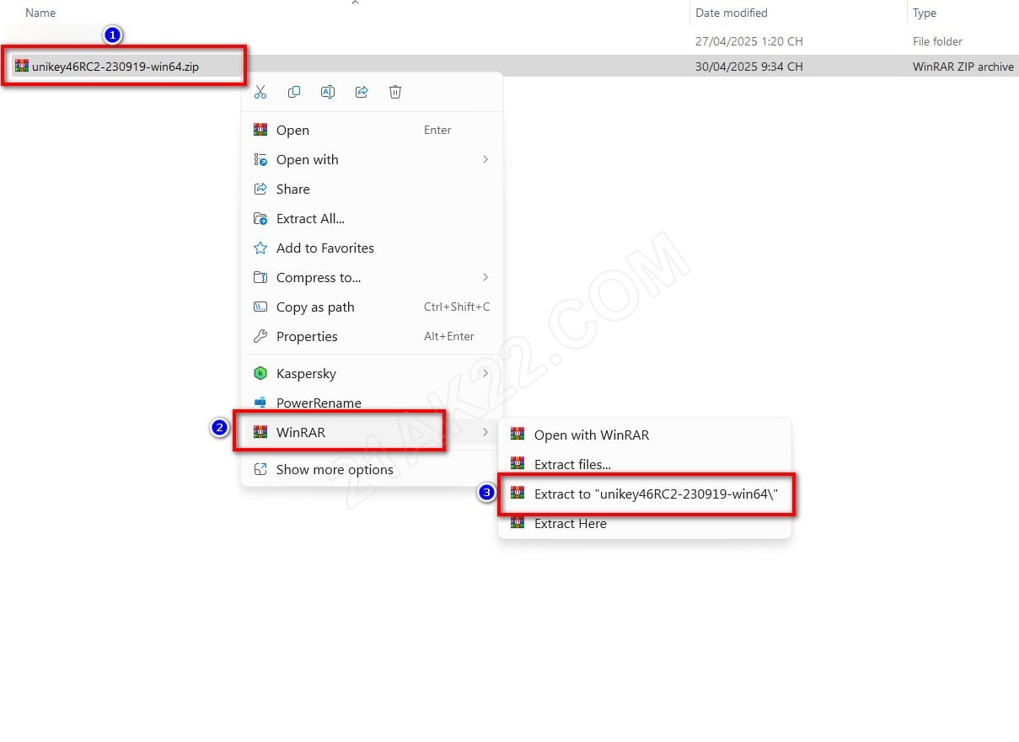
Task: Click the Copy as path icon
Action: (260, 307)
